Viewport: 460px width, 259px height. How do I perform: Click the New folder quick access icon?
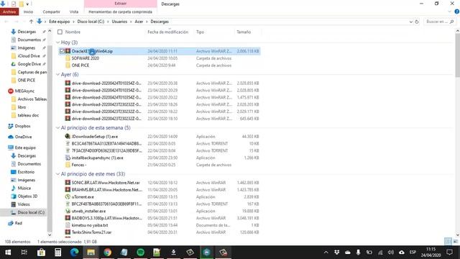(x=21, y=4)
